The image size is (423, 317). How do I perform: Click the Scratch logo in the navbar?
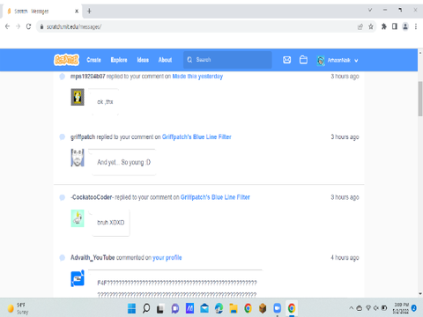67,60
